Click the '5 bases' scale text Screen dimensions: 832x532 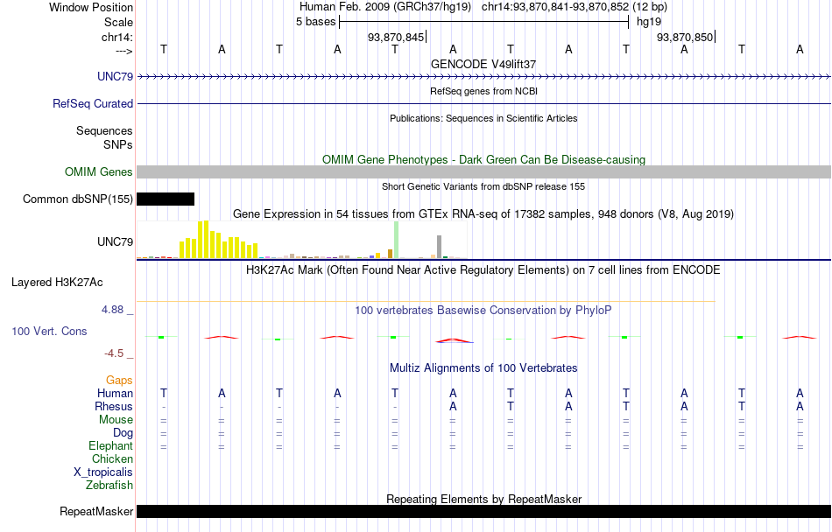coord(315,22)
